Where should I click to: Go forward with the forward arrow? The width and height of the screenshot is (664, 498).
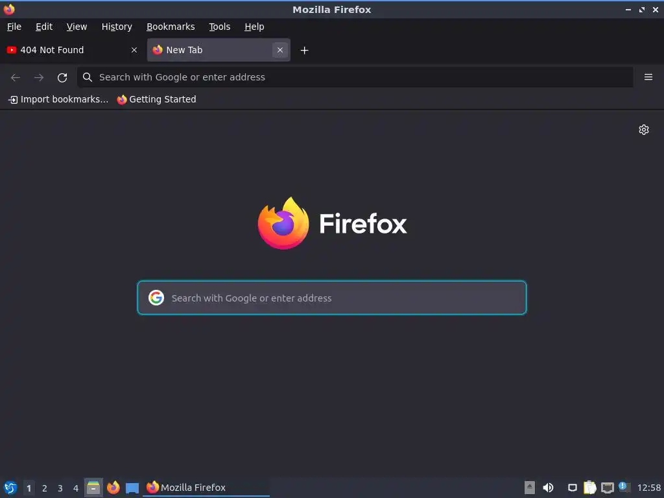[x=39, y=77]
